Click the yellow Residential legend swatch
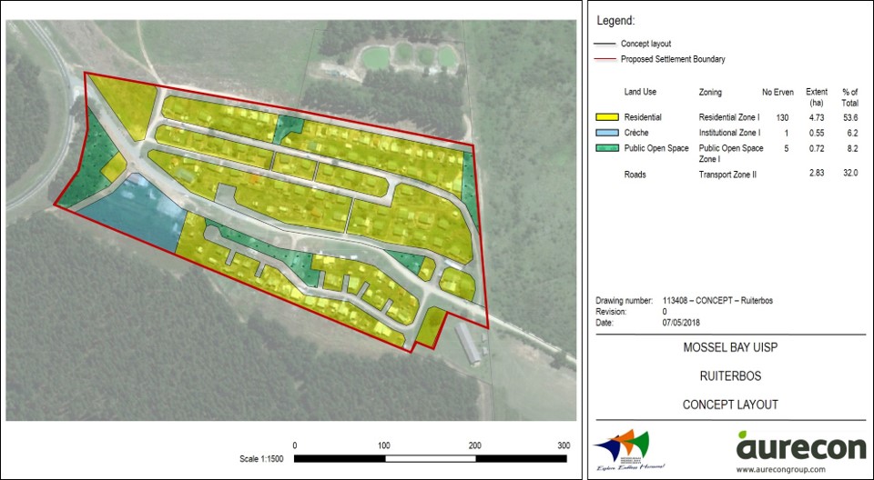 click(606, 117)
